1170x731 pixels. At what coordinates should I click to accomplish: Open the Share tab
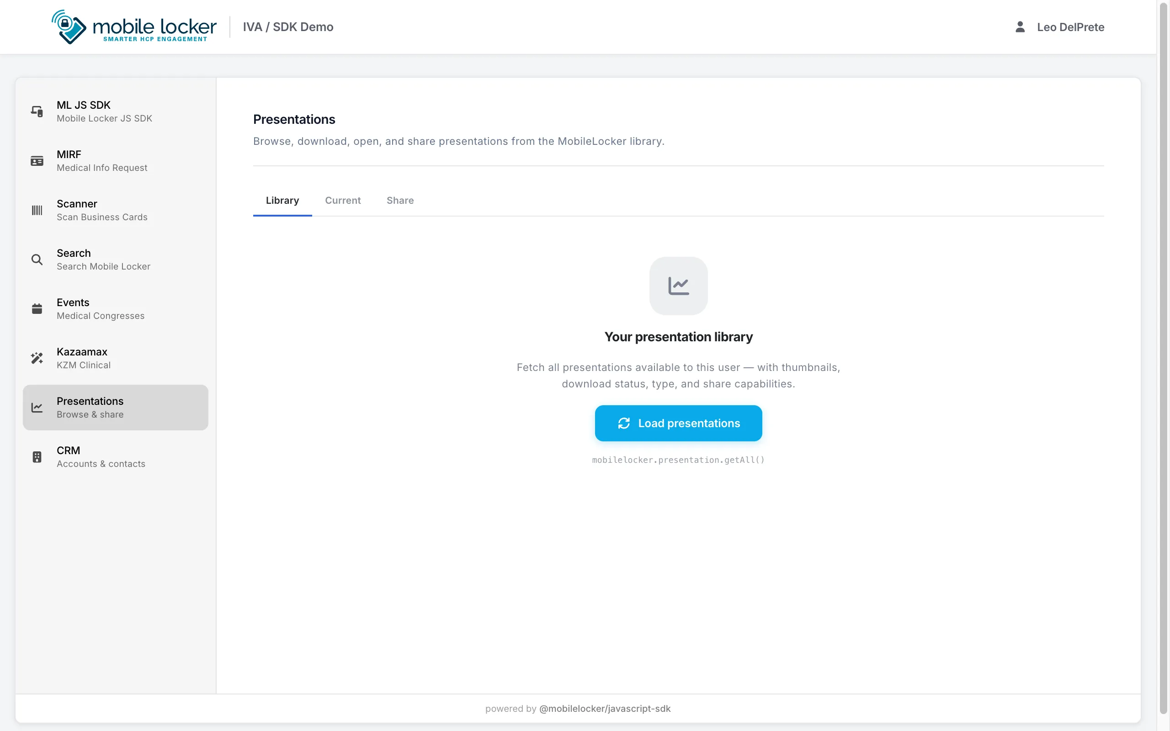click(400, 200)
